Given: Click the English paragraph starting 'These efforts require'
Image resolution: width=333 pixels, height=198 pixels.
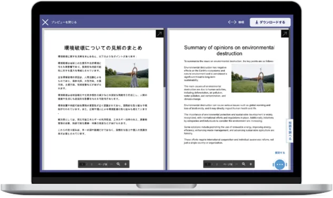Looking at the screenshot, I should (229, 141).
